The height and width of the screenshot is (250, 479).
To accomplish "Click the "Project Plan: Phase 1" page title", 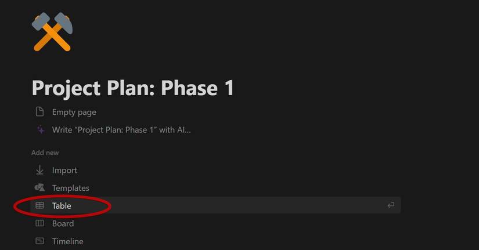I will click(x=133, y=88).
